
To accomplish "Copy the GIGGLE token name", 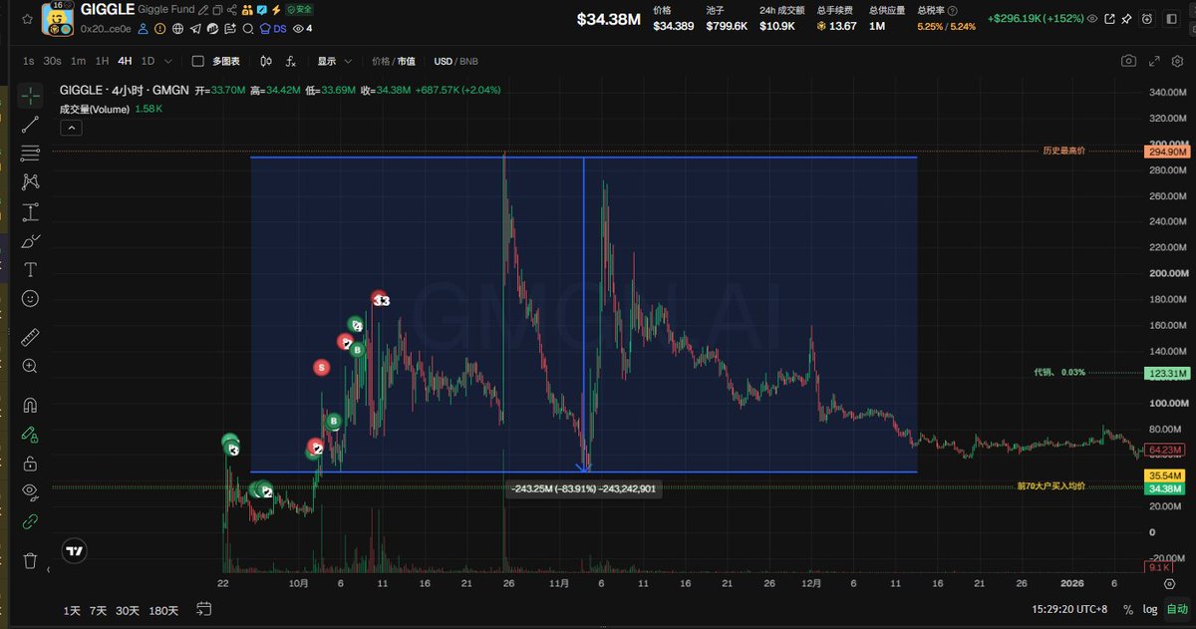I will [x=217, y=10].
